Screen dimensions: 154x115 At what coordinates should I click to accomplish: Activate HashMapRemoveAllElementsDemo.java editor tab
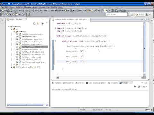70,20
